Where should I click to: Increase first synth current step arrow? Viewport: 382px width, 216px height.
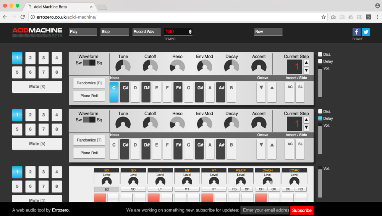tap(306, 63)
